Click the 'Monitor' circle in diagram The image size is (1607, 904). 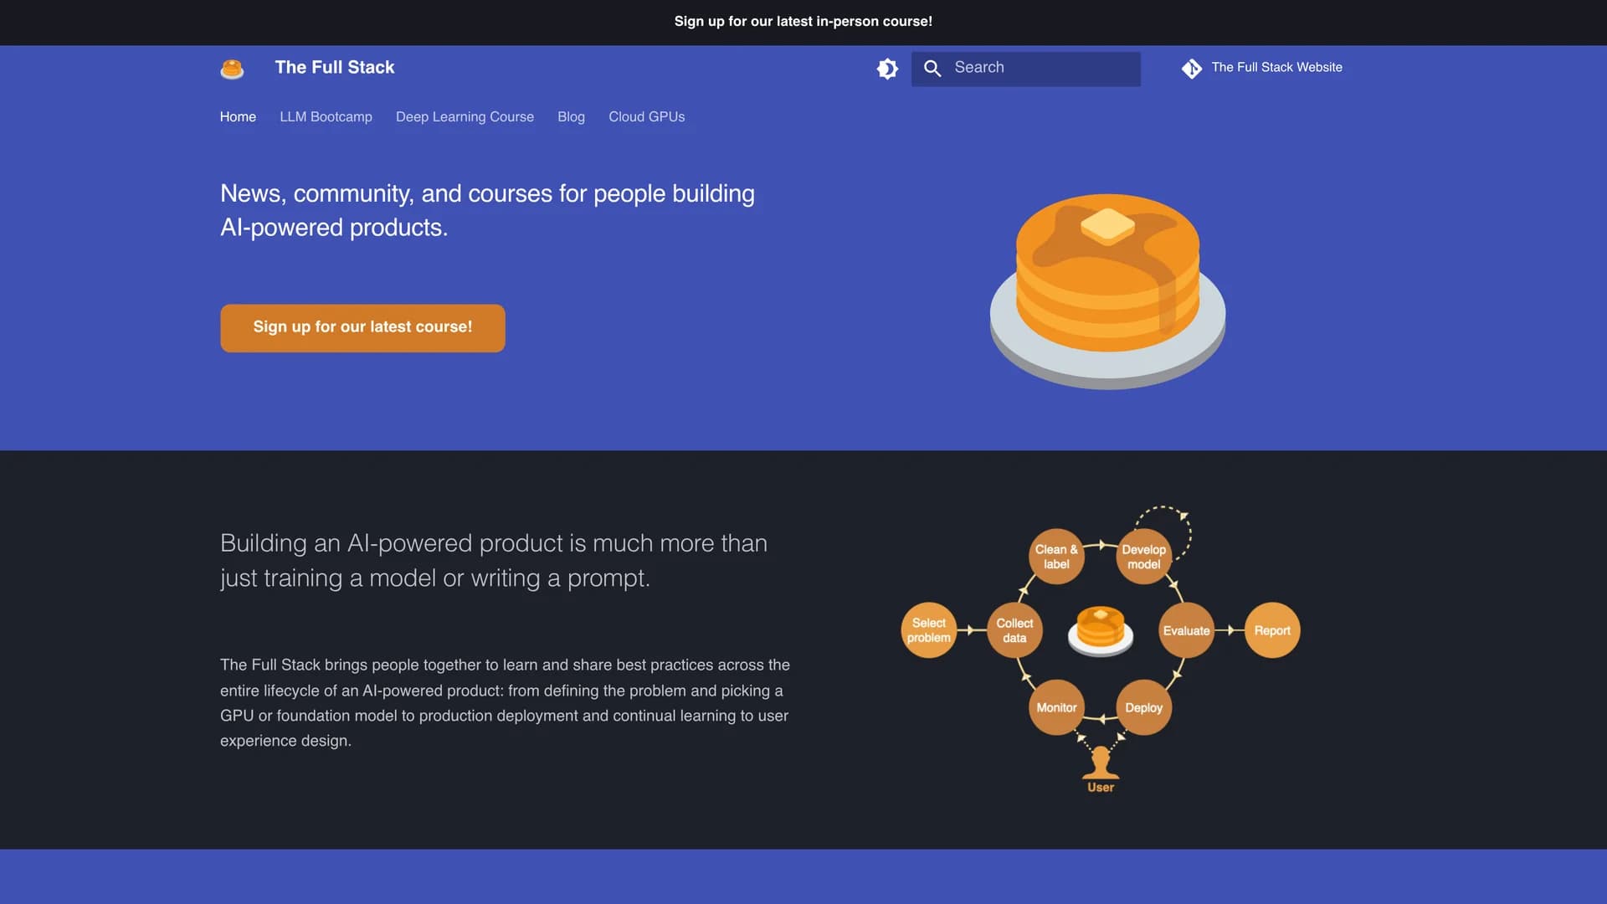click(x=1056, y=707)
